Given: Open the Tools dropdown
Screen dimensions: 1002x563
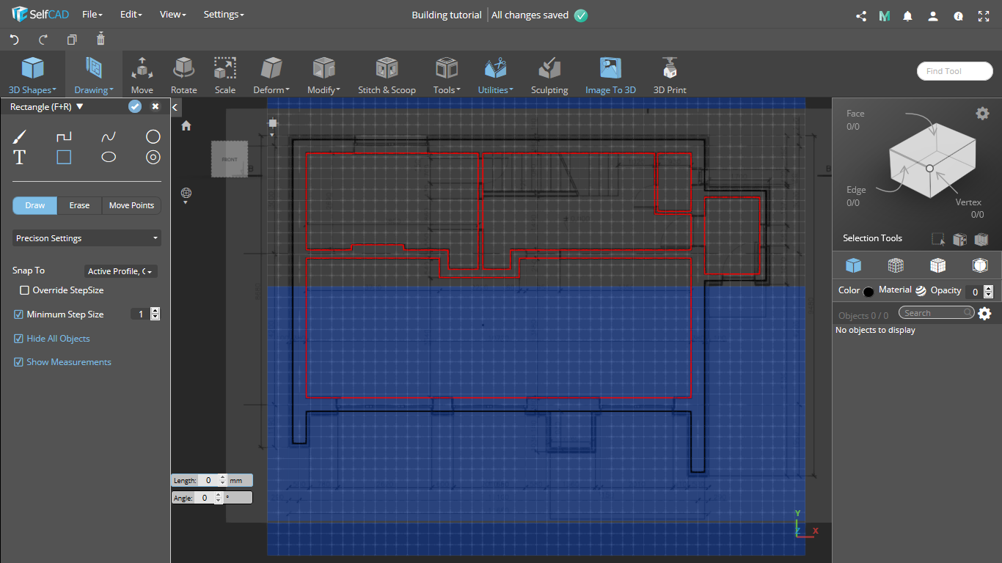Looking at the screenshot, I should [447, 76].
